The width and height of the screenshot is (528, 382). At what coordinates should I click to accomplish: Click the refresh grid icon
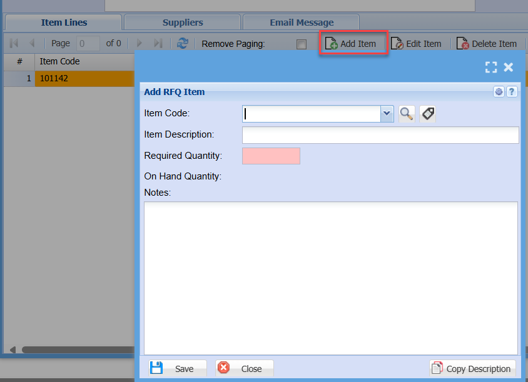coord(183,44)
